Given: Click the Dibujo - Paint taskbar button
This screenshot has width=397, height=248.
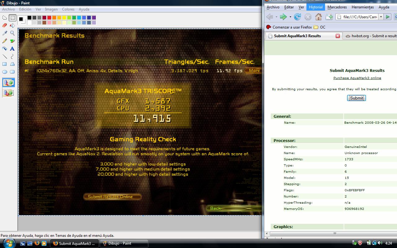Looking at the screenshot, I should point(124,243).
